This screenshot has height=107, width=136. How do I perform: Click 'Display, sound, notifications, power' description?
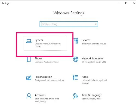click(48, 45)
